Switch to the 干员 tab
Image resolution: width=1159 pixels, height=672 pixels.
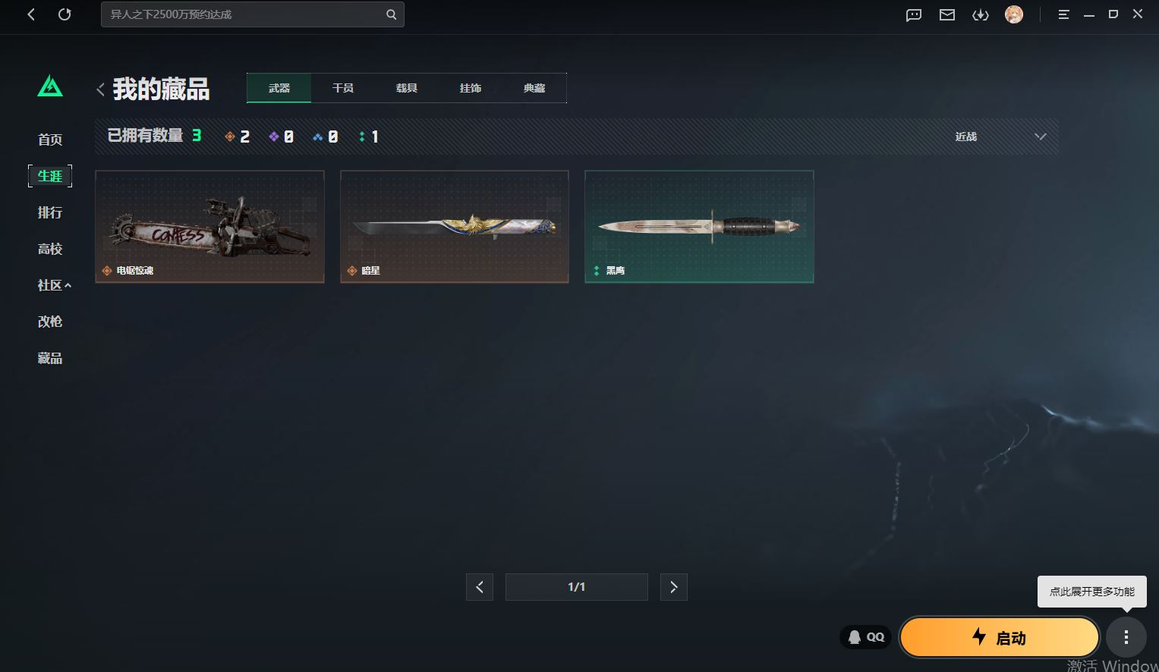(x=343, y=88)
